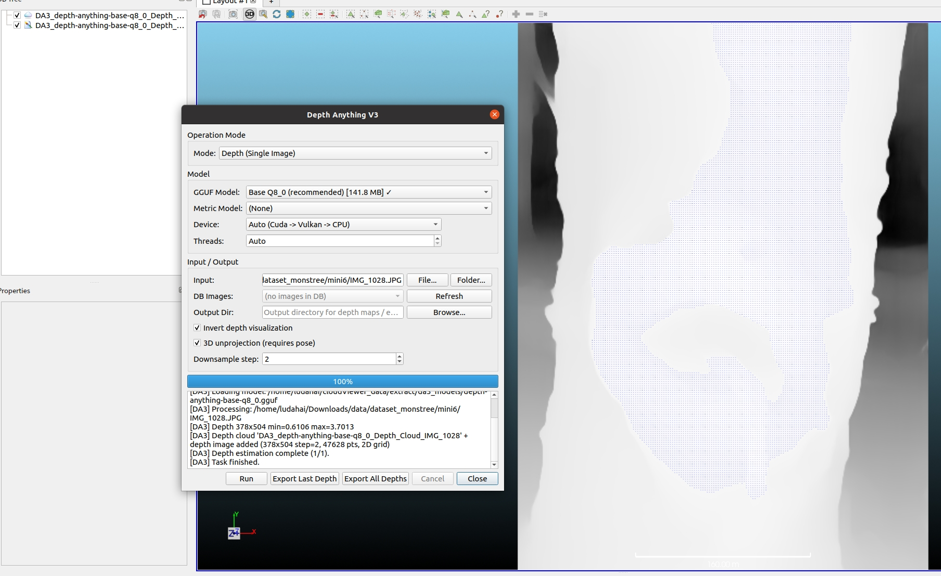Select the zoom-to-box magnifier tool
Screen dimensions: 941x576
coord(263,14)
